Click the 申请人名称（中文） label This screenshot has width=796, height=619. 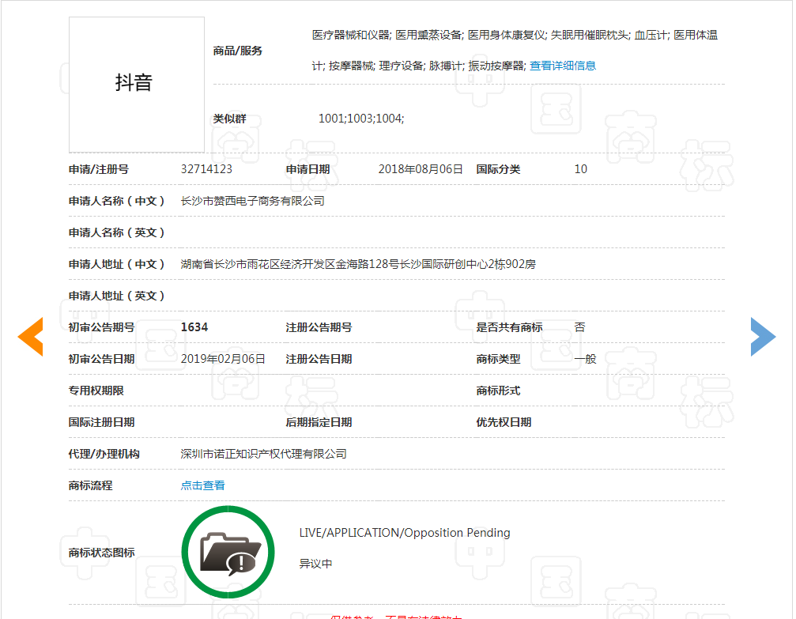(x=117, y=201)
